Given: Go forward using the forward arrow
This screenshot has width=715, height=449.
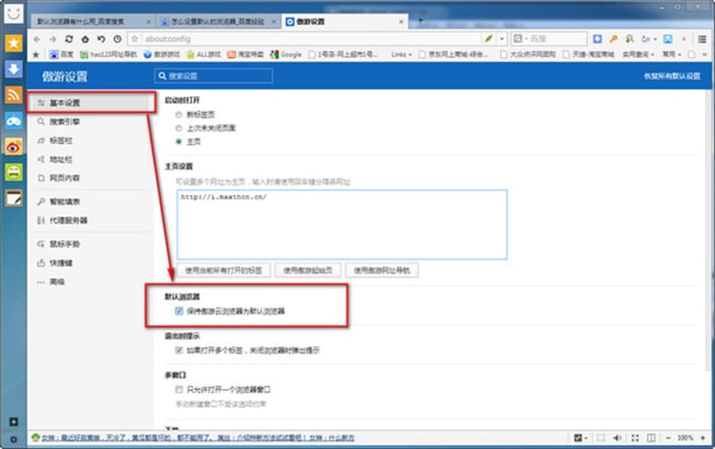Looking at the screenshot, I should [x=53, y=39].
